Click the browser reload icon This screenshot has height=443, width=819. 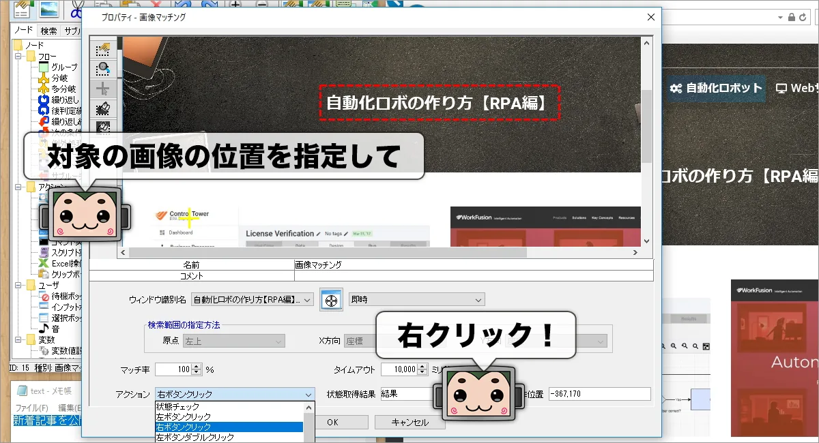tap(804, 17)
